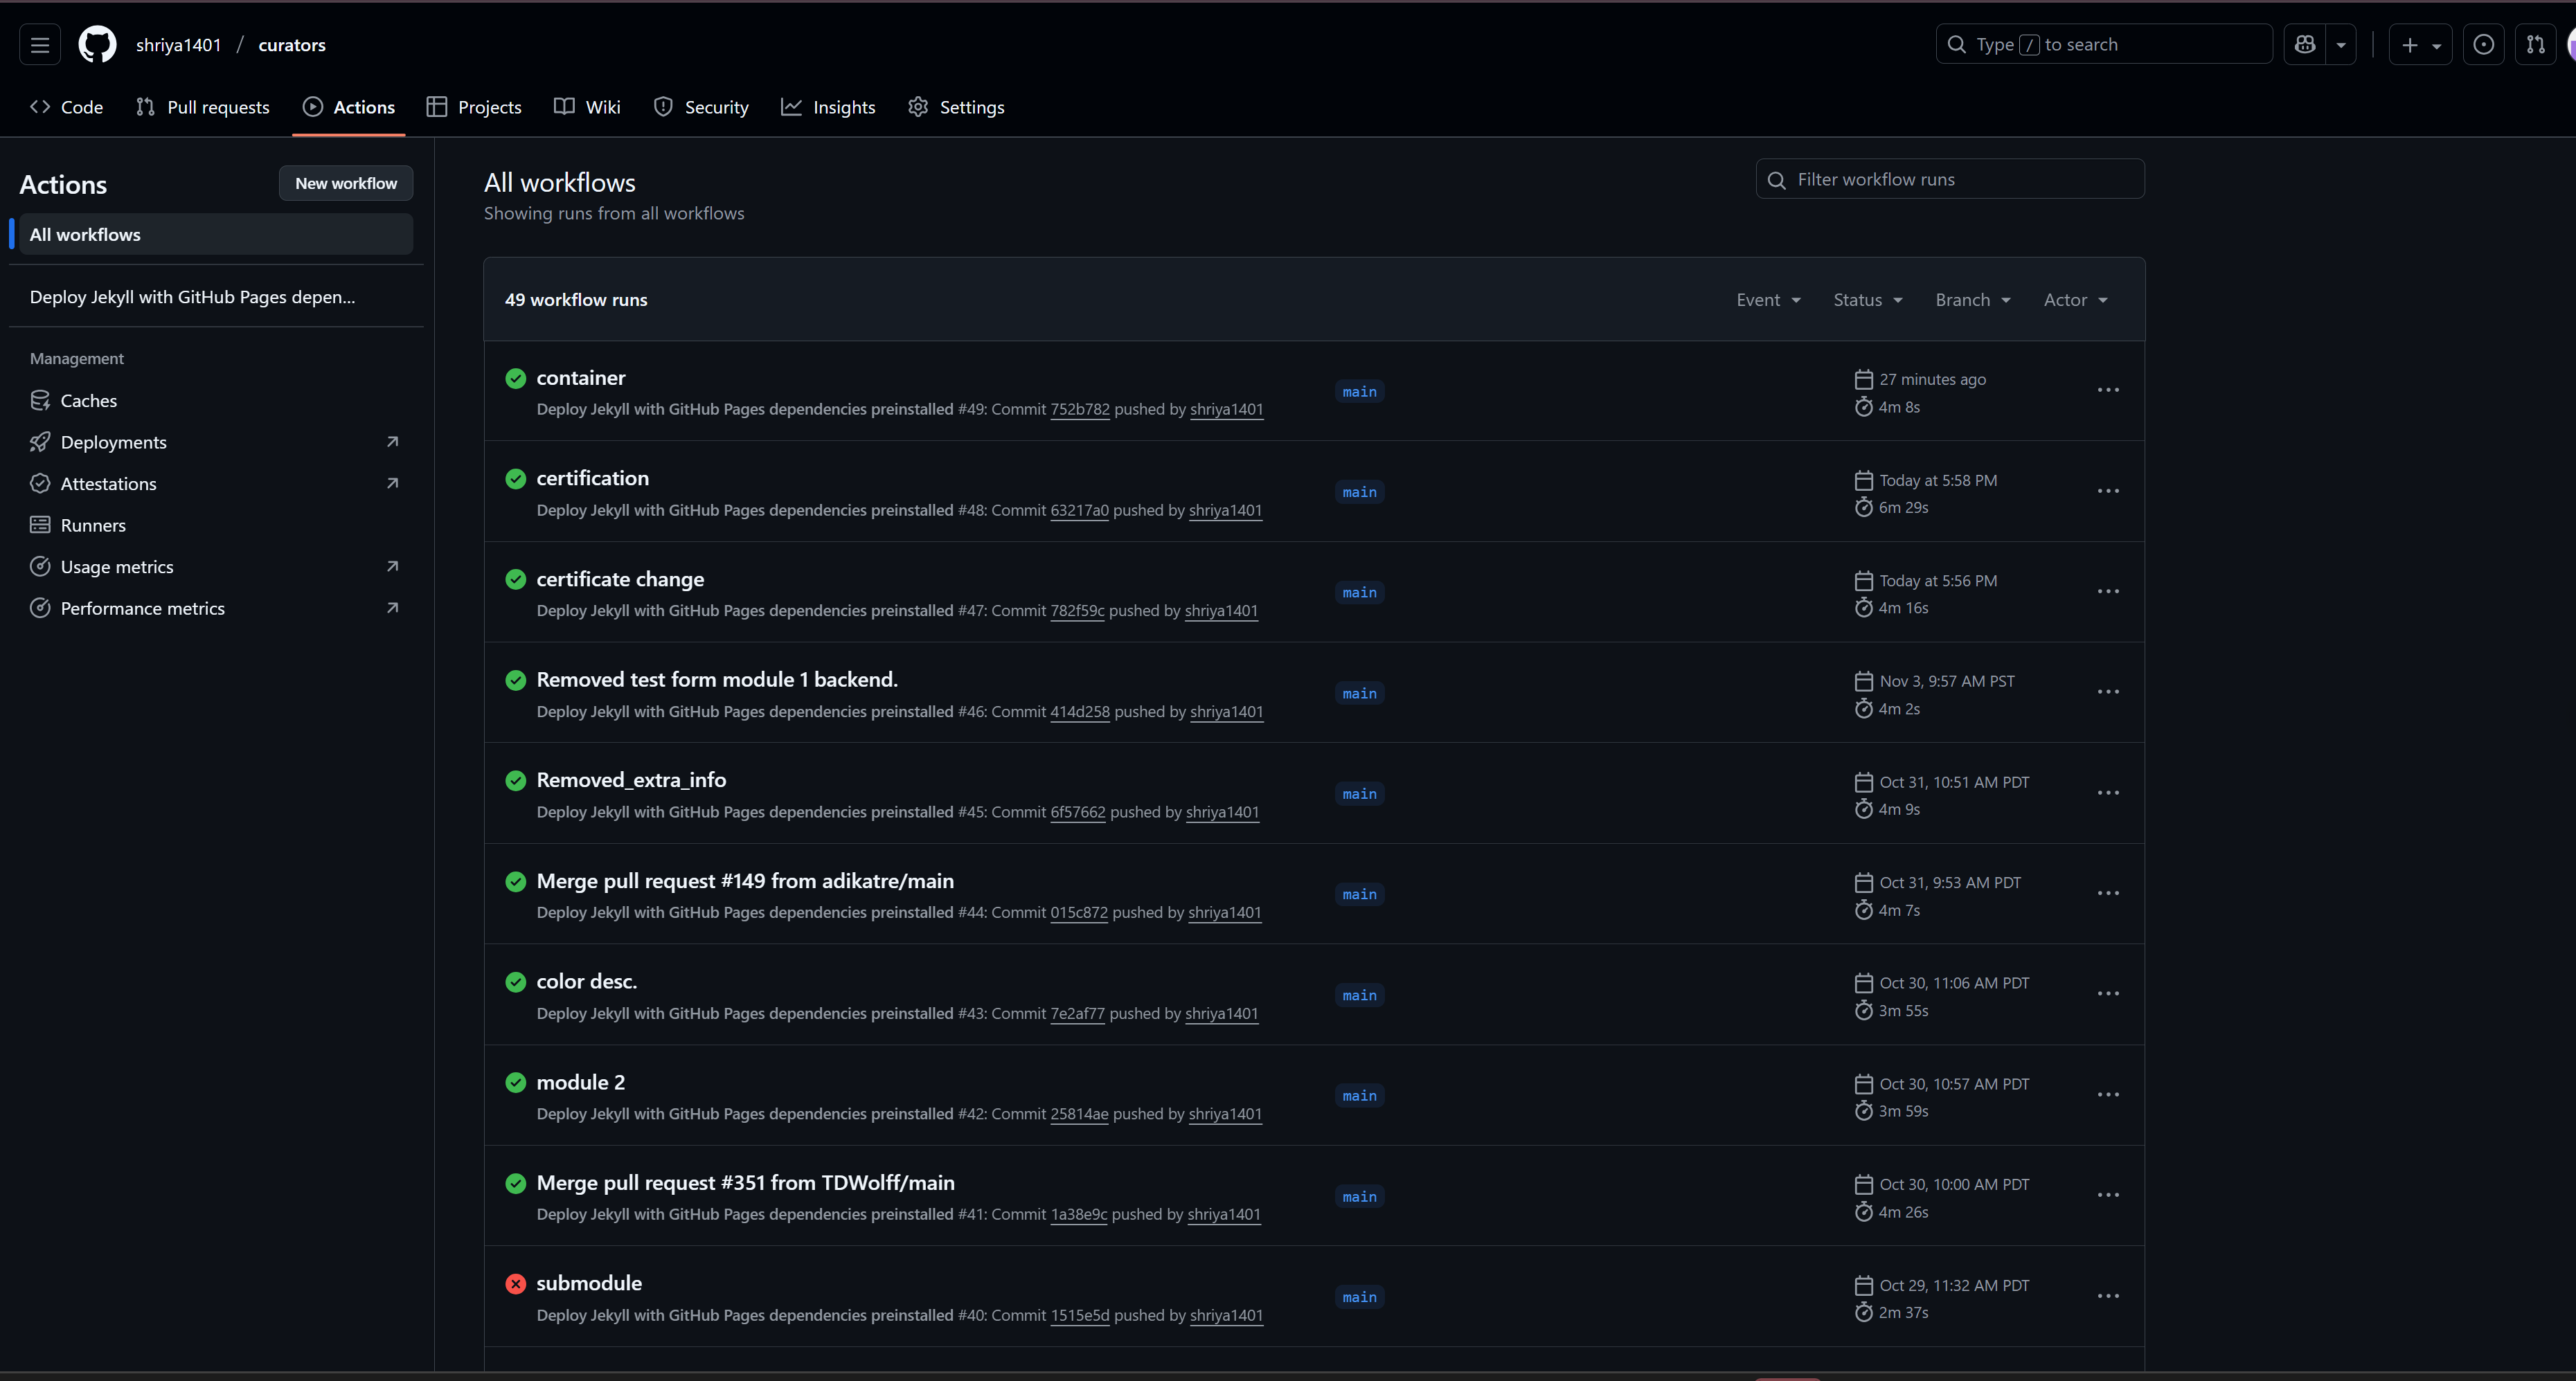
Task: Open the issues icon near the avatar
Action: click(2484, 44)
